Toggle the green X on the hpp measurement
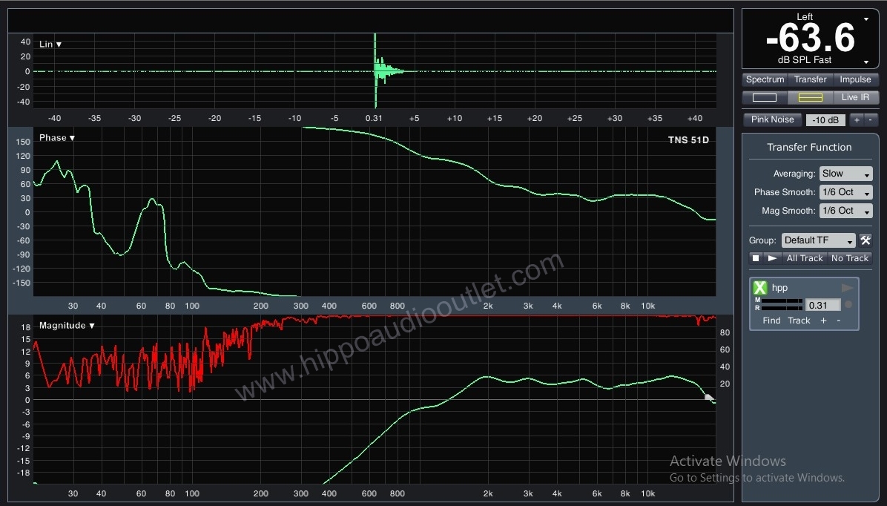Image resolution: width=887 pixels, height=506 pixels. 759,288
